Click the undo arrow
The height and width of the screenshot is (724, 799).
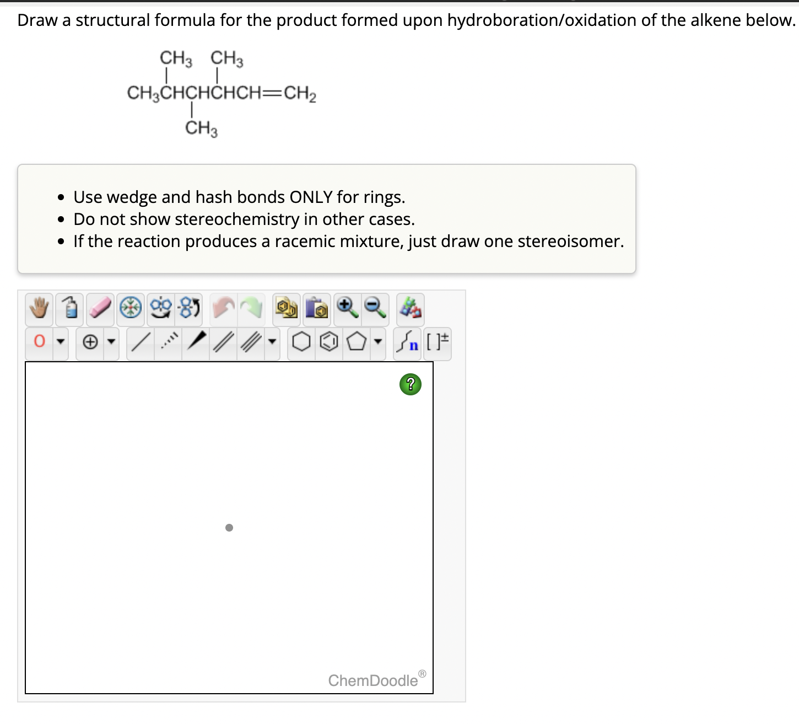coord(224,308)
